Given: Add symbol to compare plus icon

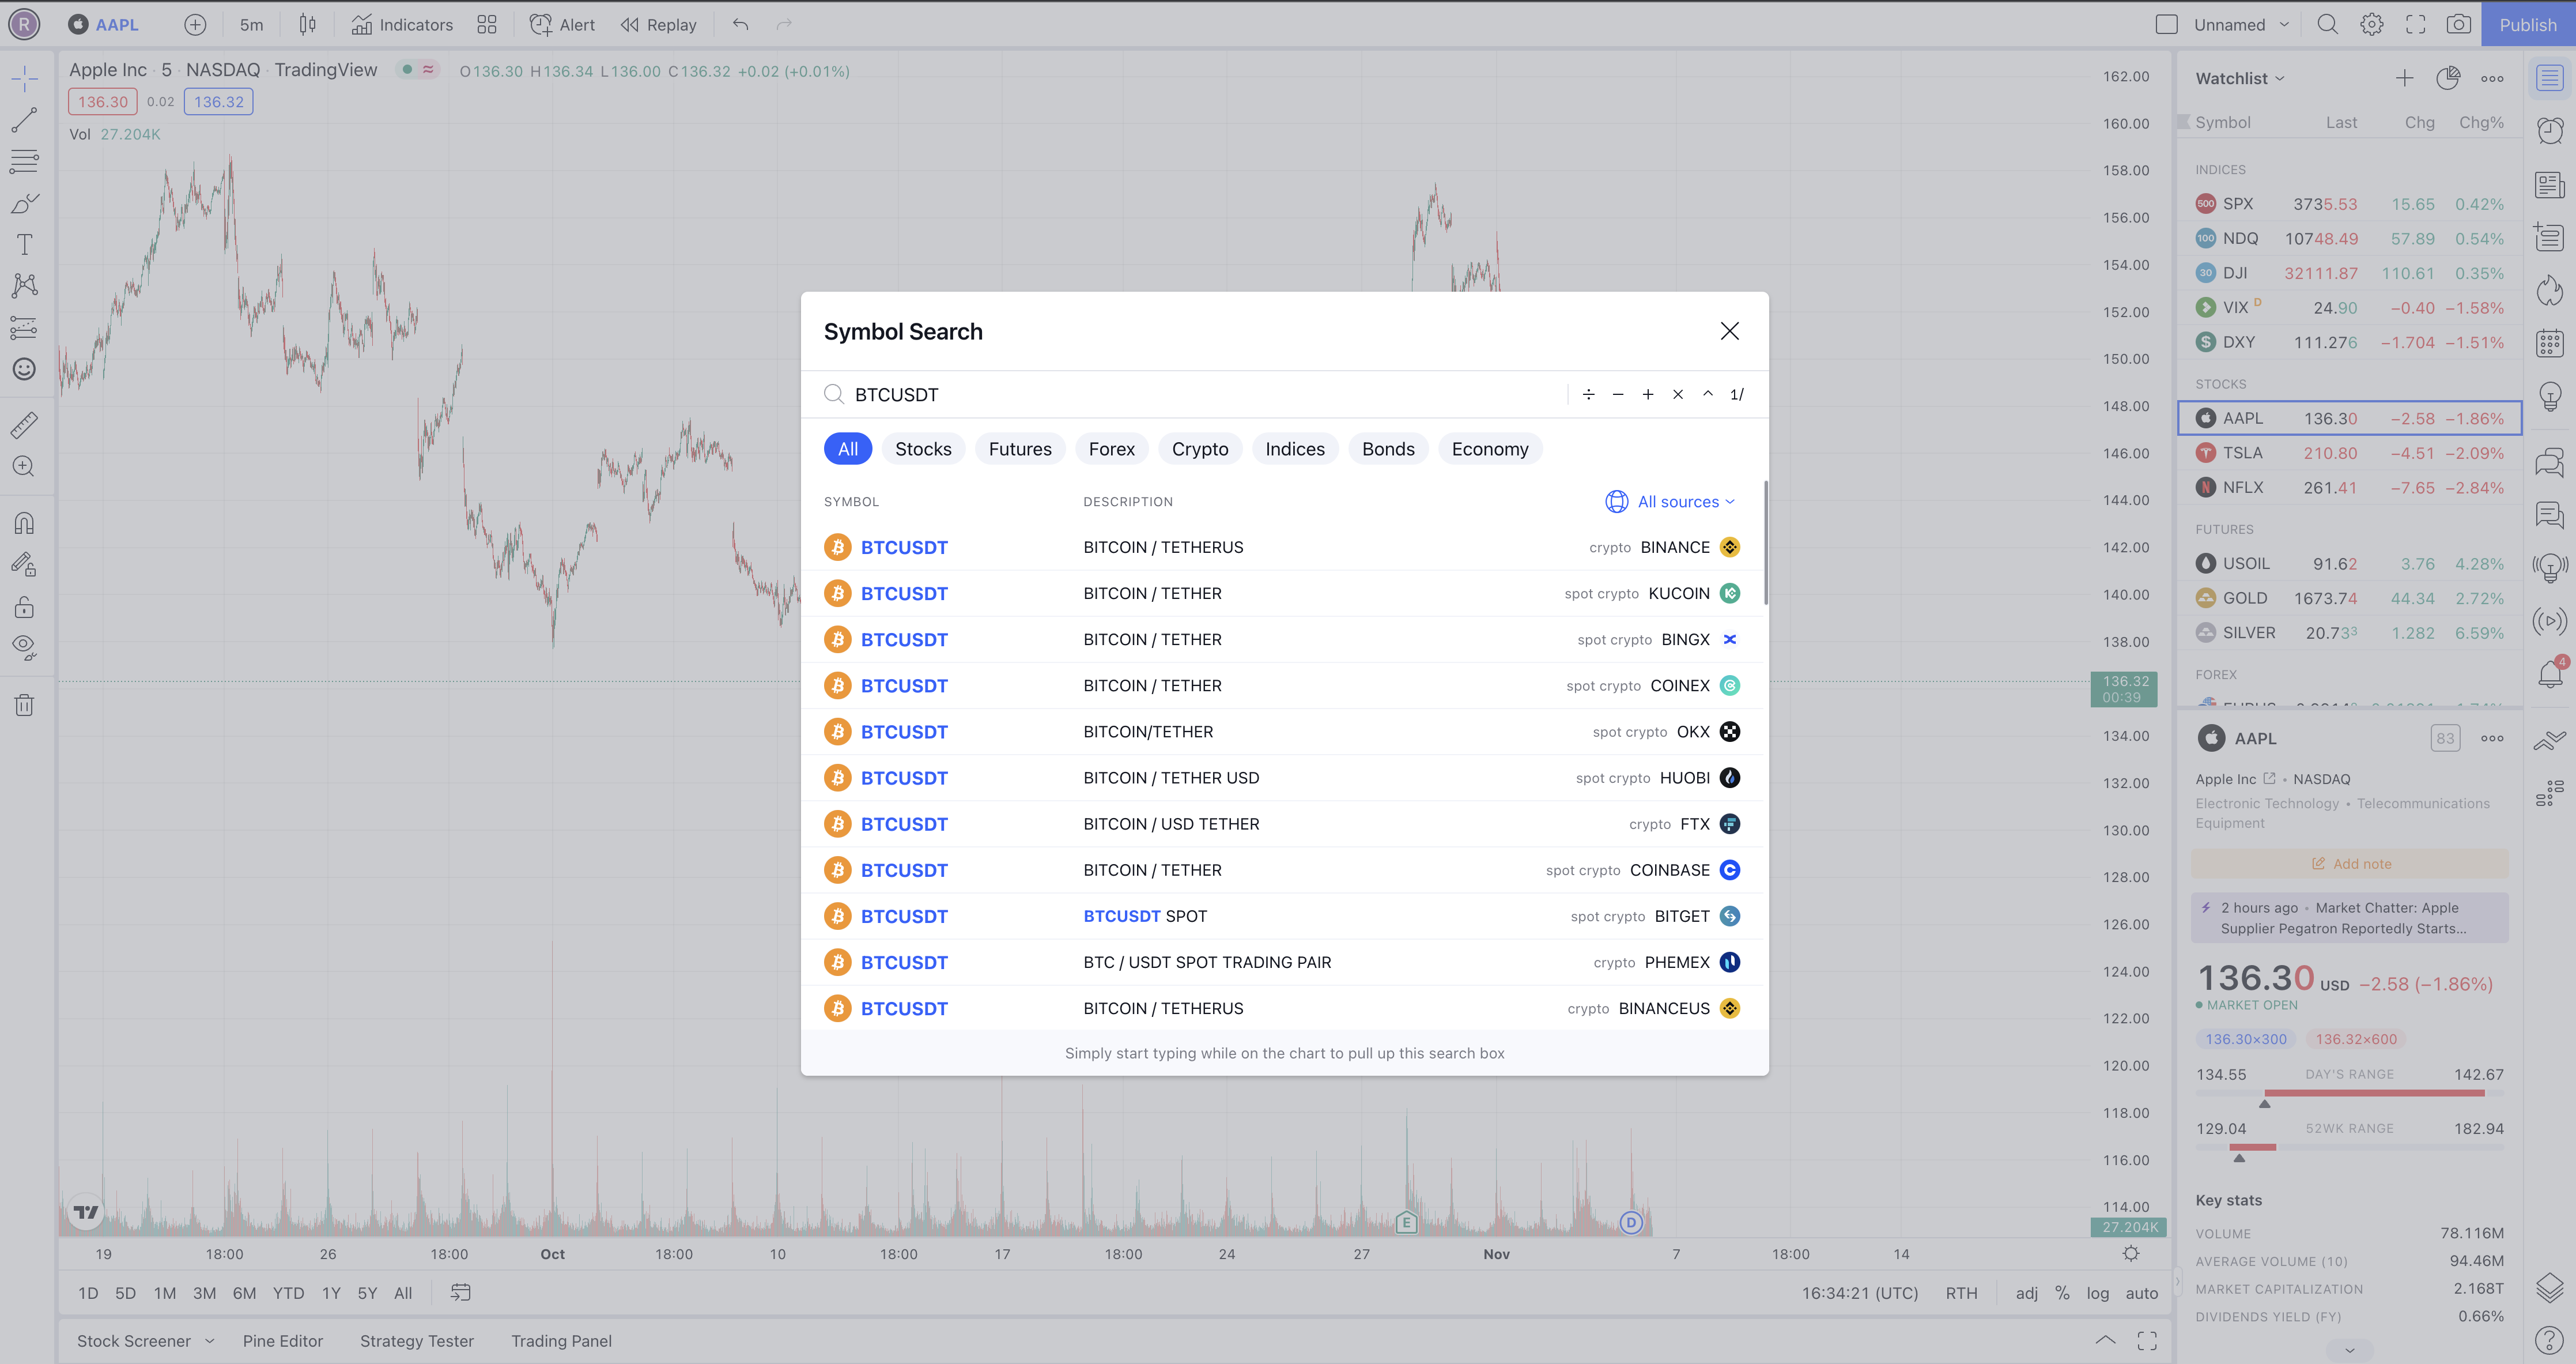Looking at the screenshot, I should [196, 25].
